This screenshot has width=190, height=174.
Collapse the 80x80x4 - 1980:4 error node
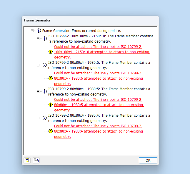38,118
